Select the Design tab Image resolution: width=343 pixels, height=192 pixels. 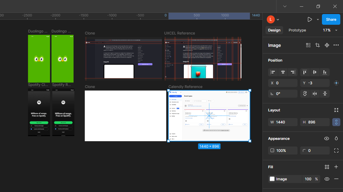coord(274,30)
